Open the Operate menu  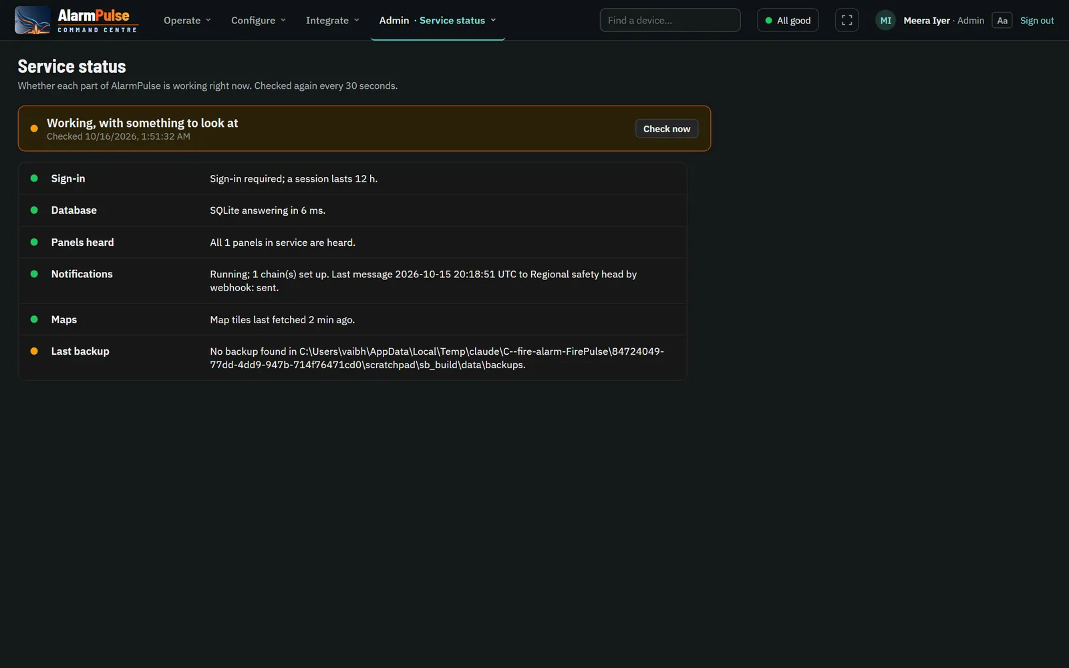[187, 20]
